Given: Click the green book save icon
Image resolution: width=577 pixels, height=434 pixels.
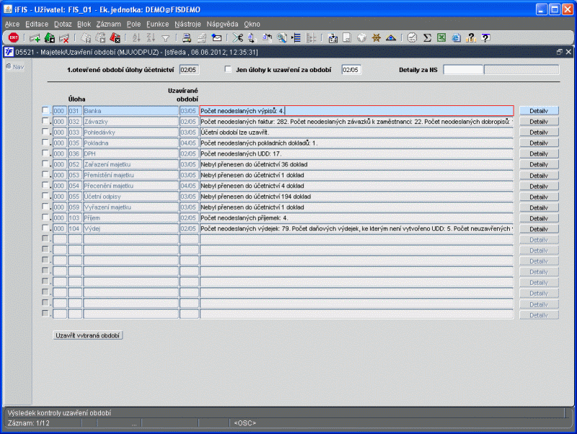Looking at the screenshot, I should click(49, 37).
